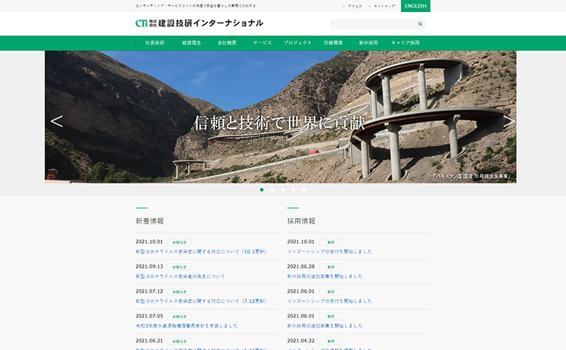The width and height of the screenshot is (566, 350).
Task: Open the サイトマップ link in header
Action: point(383,6)
